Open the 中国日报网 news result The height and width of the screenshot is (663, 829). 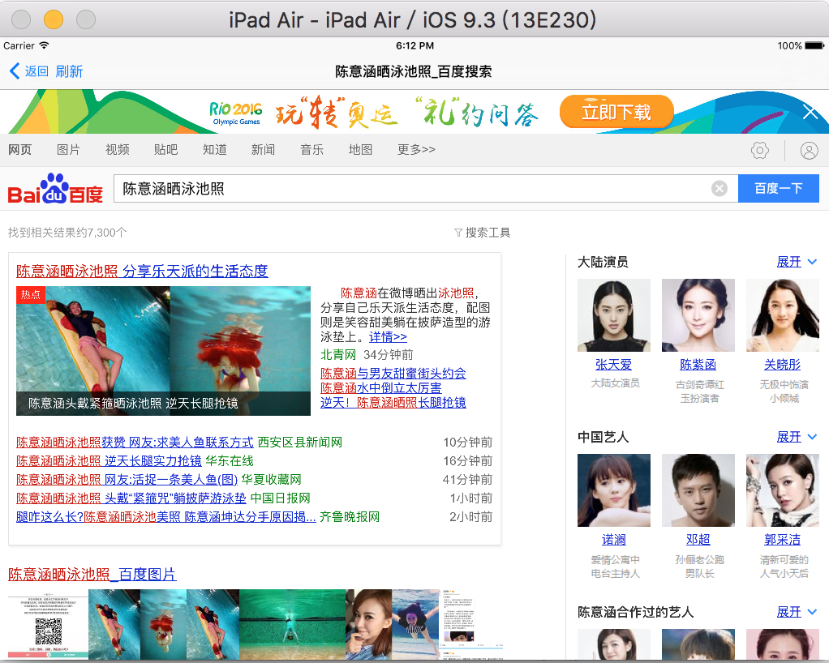[131, 498]
